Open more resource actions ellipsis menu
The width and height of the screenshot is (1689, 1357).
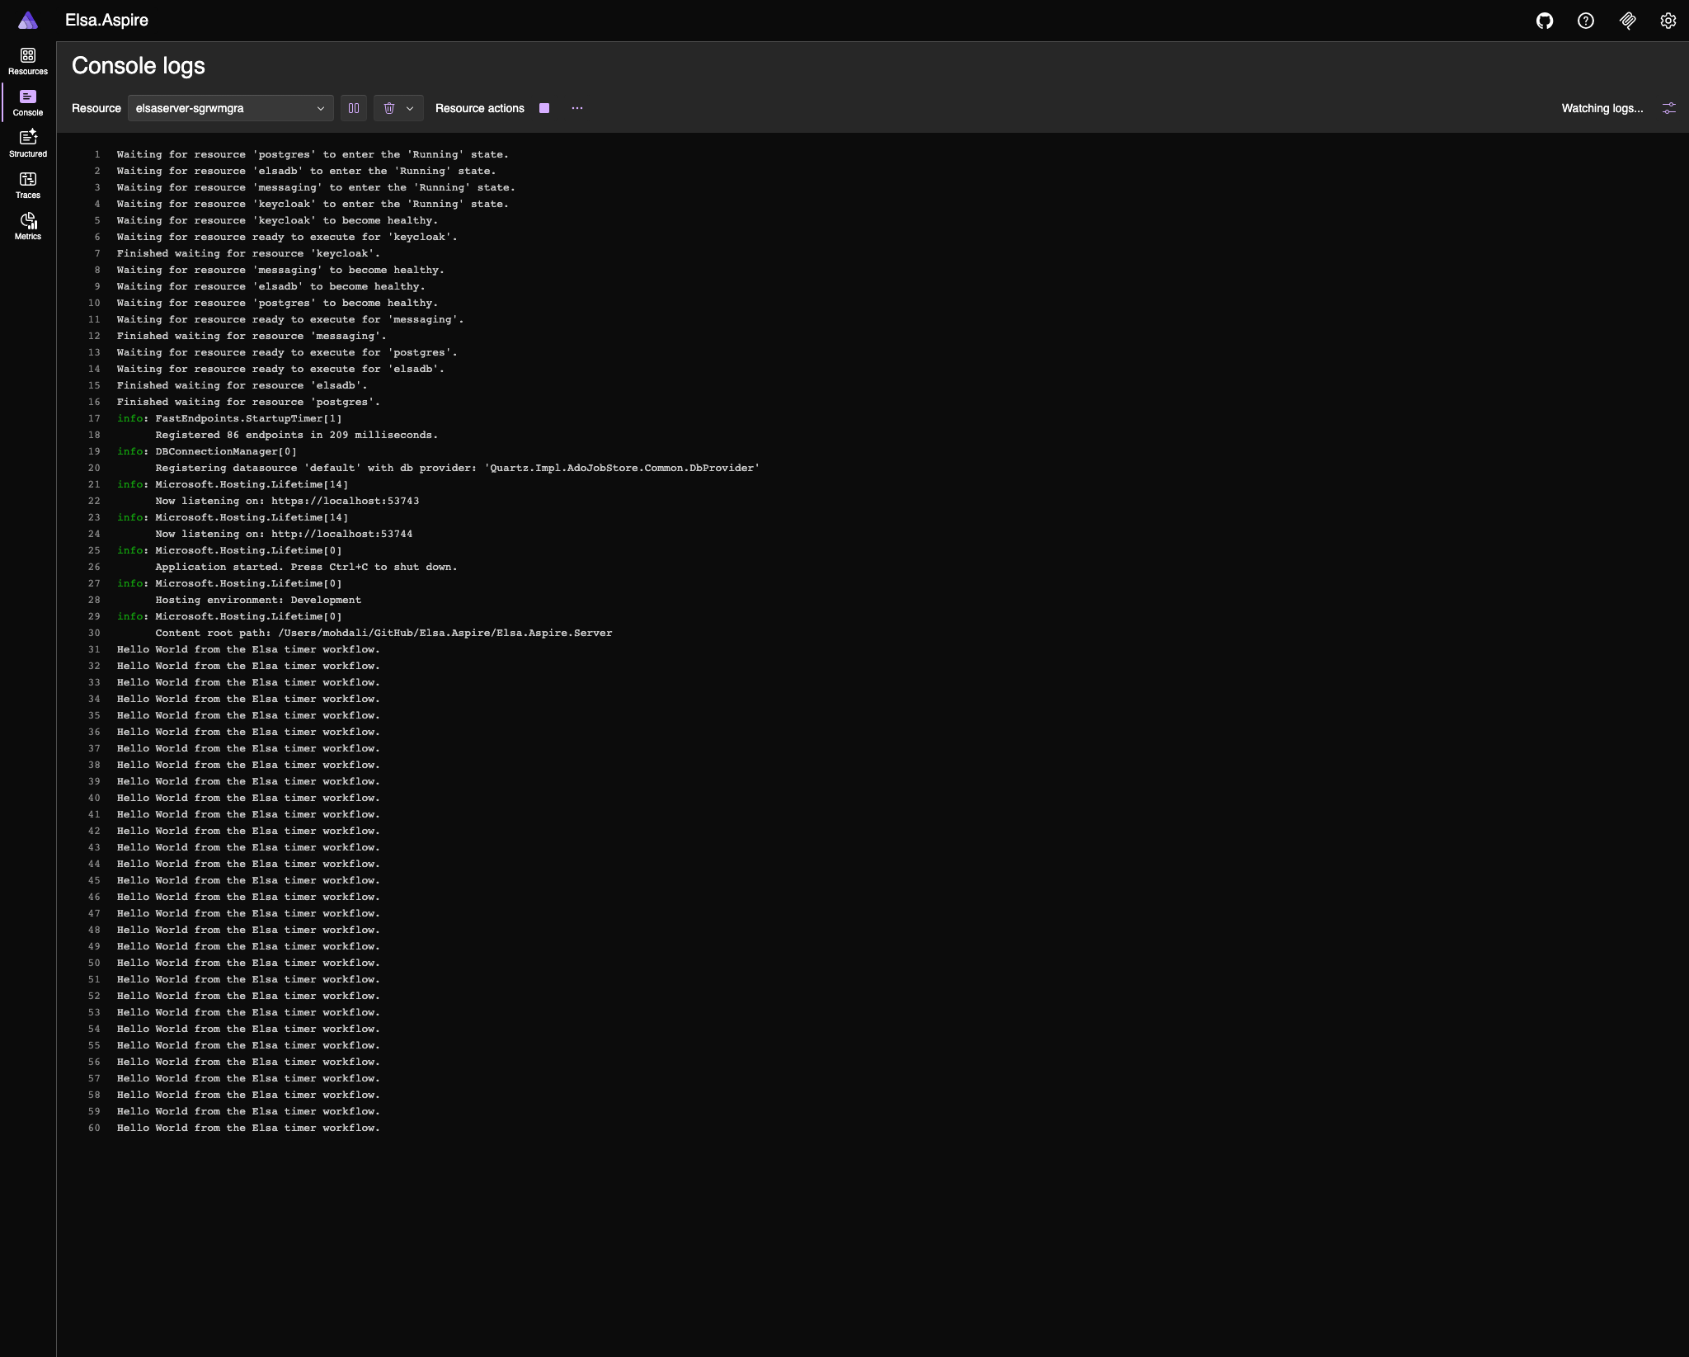point(577,108)
